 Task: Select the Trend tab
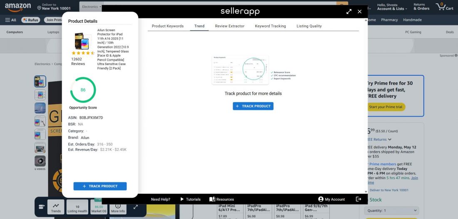click(199, 26)
